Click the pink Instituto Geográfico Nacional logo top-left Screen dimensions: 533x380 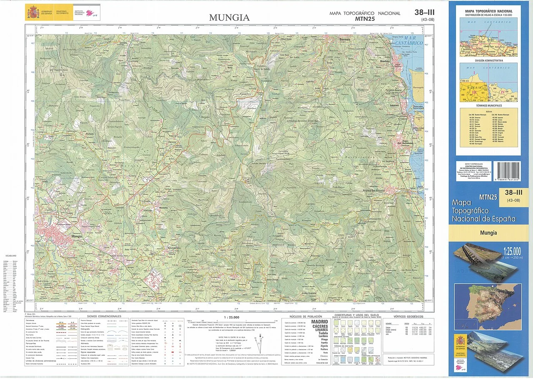(90, 13)
